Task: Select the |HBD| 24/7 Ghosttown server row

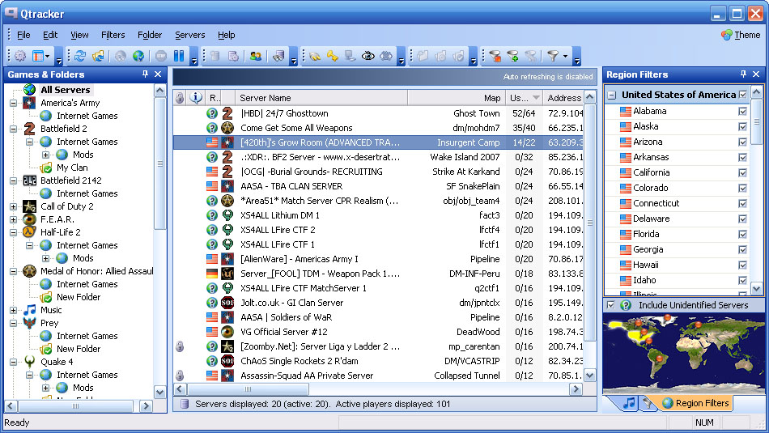Action: [x=378, y=113]
